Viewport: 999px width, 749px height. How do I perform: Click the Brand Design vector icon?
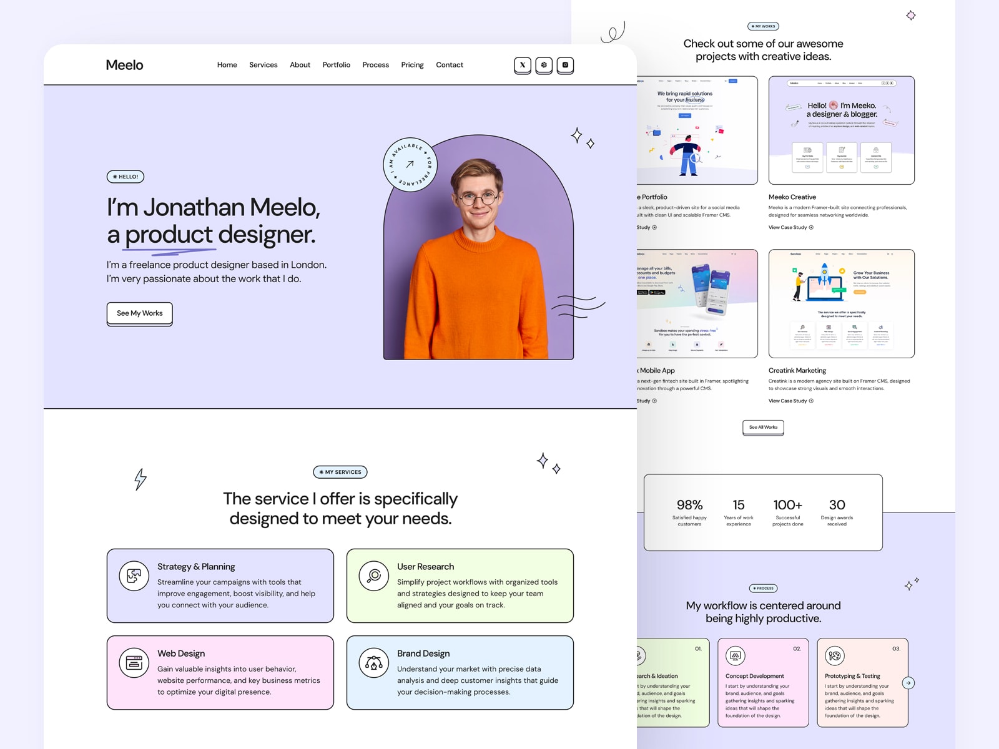[374, 663]
